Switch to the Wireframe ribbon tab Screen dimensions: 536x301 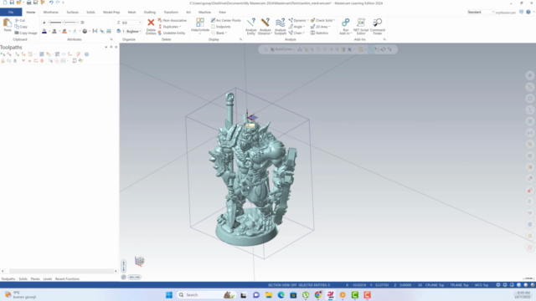[x=50, y=12]
